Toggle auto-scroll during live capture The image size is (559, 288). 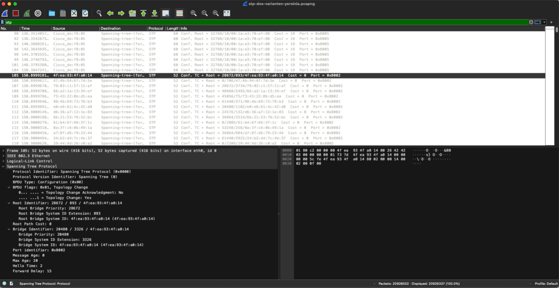pos(165,13)
